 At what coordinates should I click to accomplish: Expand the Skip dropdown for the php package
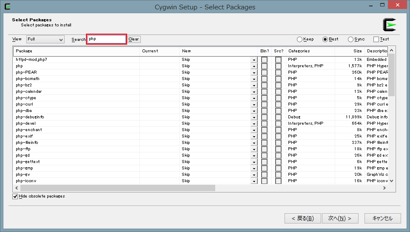[x=254, y=66]
